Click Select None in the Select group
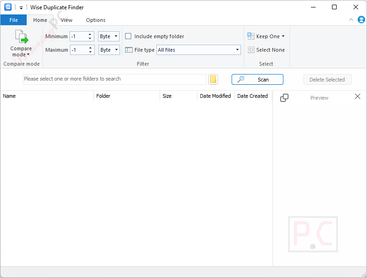This screenshot has height=278, width=367. [266, 50]
